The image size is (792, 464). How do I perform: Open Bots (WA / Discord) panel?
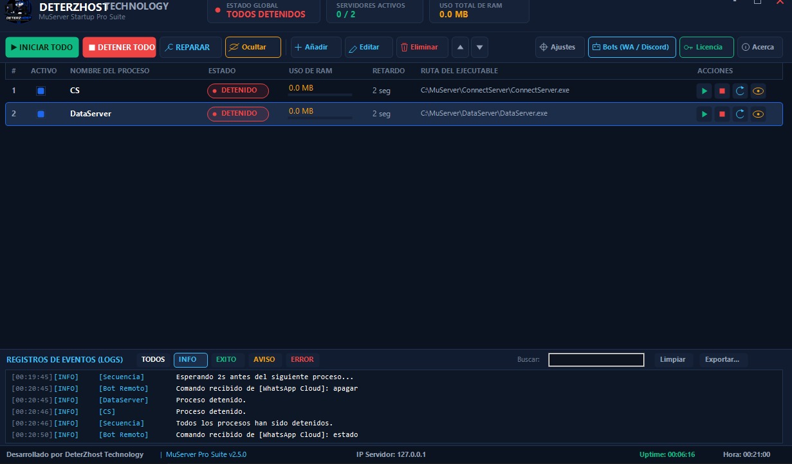632,47
